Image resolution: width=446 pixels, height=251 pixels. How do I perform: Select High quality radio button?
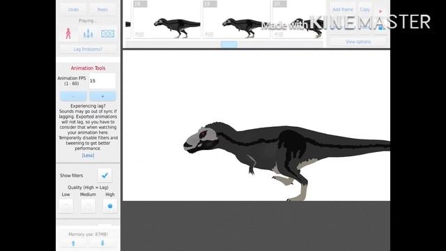(110, 206)
